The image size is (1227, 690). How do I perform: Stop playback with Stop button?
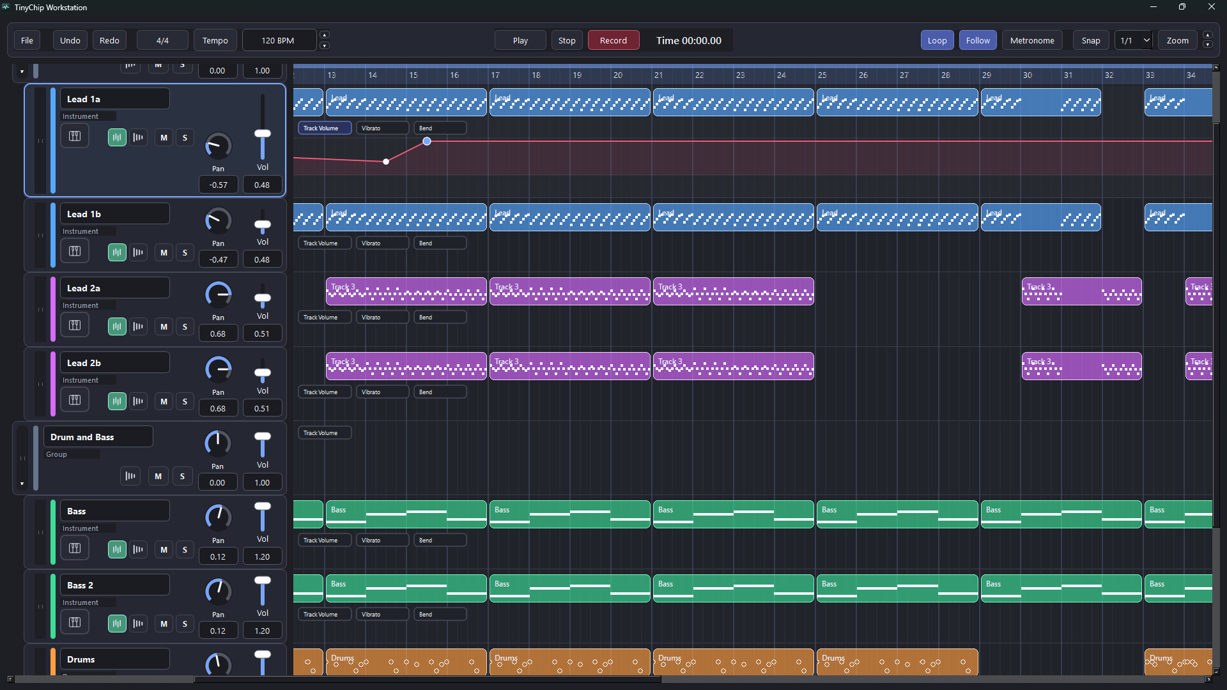coord(567,40)
